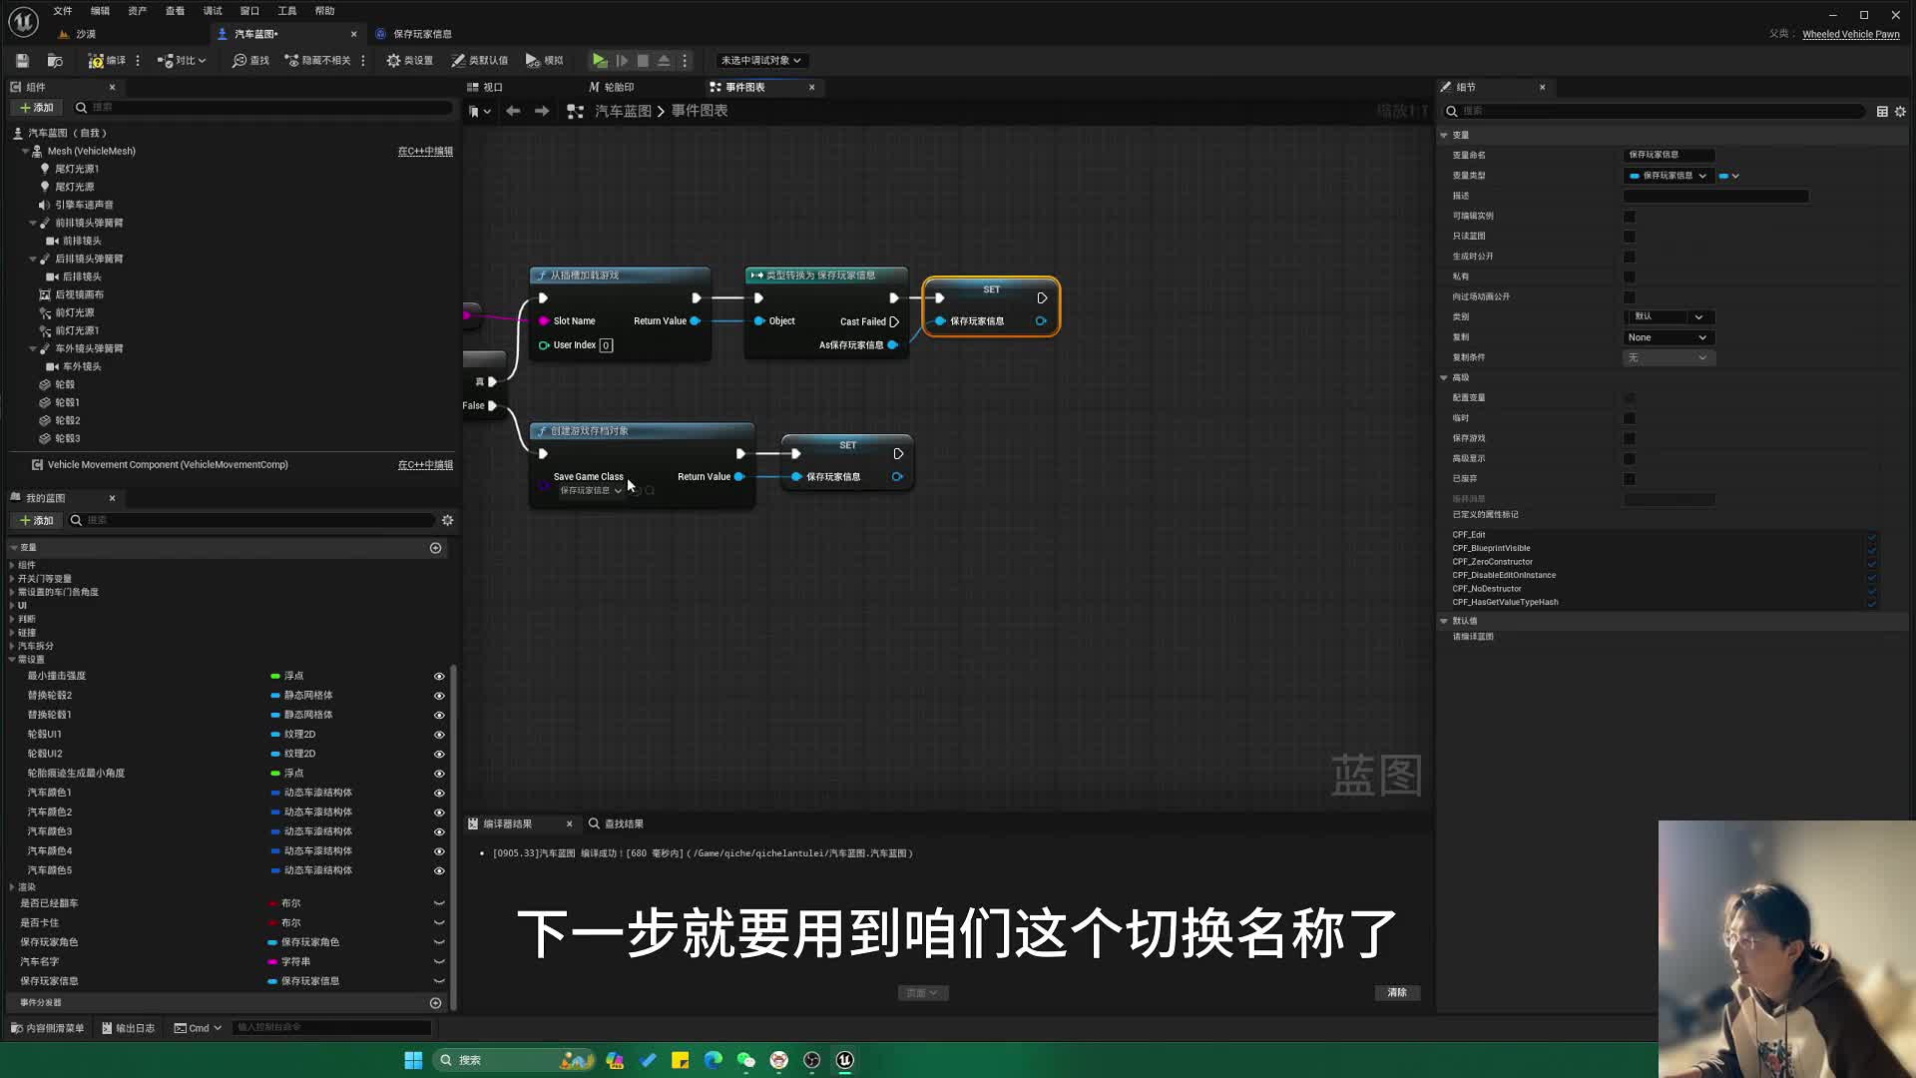
Task: Collapse the 需设置 variable category
Action: tap(12, 660)
